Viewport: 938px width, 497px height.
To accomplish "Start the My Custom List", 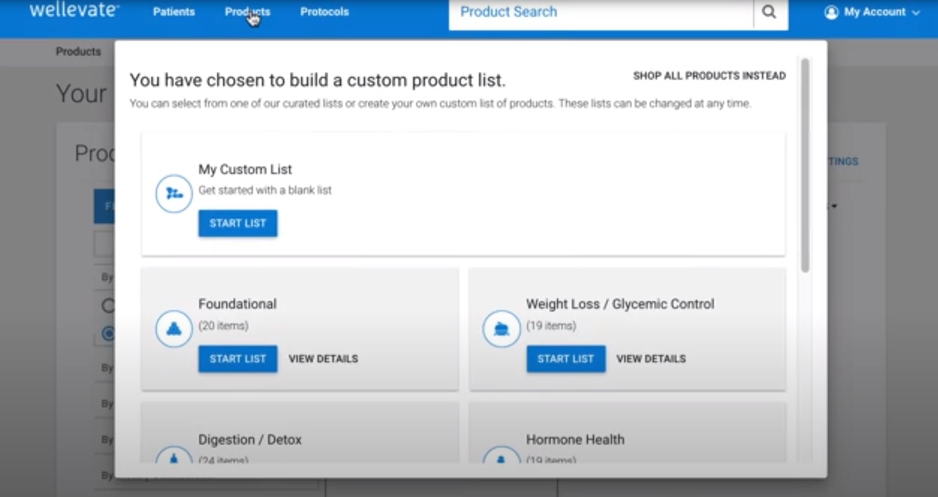I will 237,223.
